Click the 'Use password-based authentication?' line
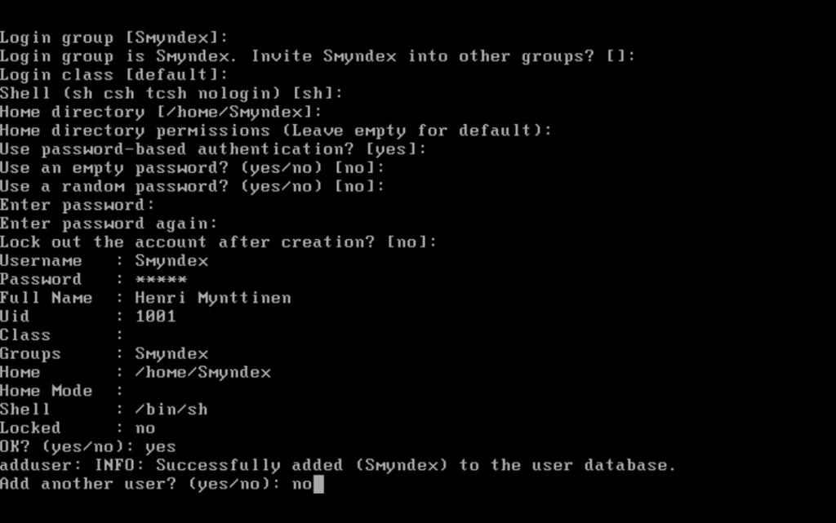 [213, 149]
